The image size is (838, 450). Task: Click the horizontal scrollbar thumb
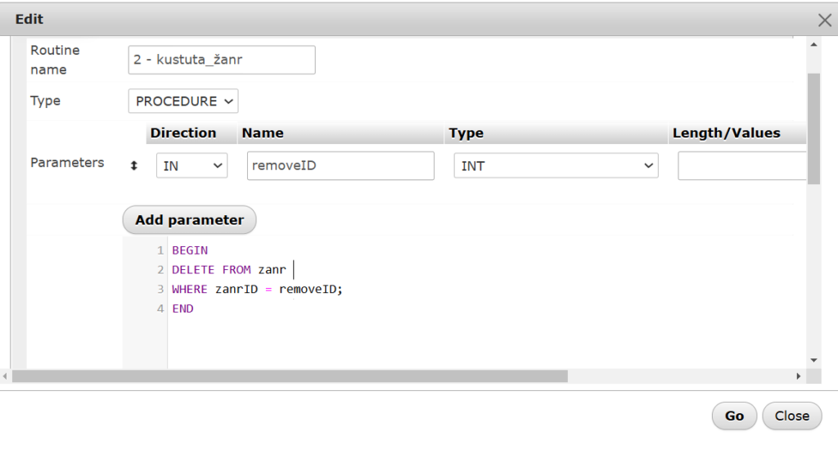pyautogui.click(x=290, y=376)
